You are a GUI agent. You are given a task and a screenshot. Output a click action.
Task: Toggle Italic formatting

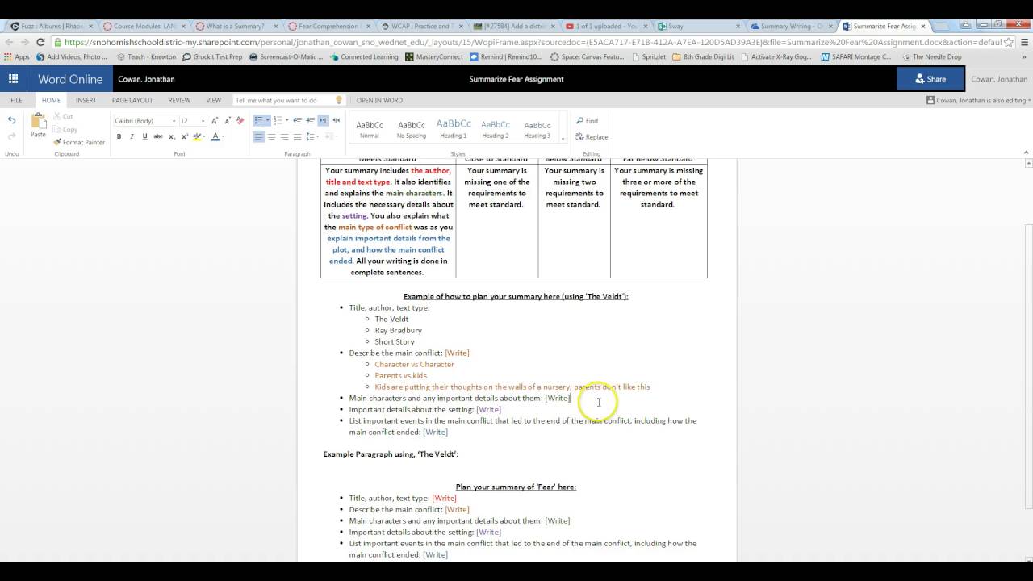coord(132,136)
